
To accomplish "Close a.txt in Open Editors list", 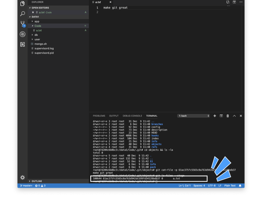I will [x=33, y=12].
